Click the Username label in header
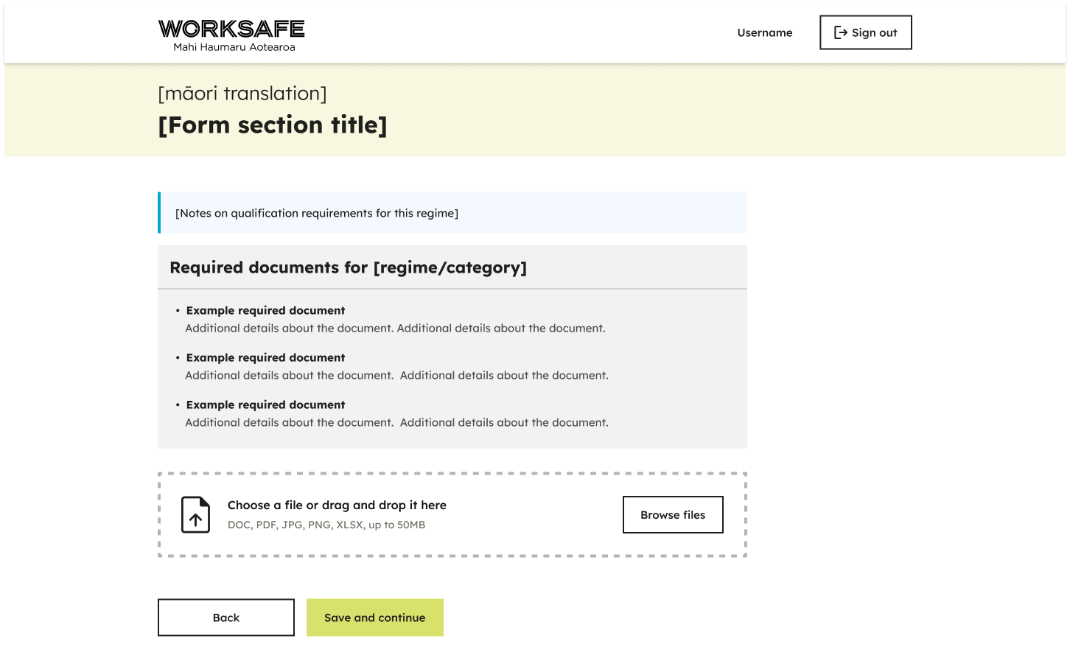Viewport: 1070px width, 672px height. click(765, 32)
